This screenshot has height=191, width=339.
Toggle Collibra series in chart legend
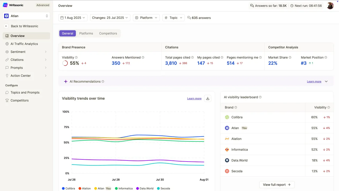(x=68, y=188)
